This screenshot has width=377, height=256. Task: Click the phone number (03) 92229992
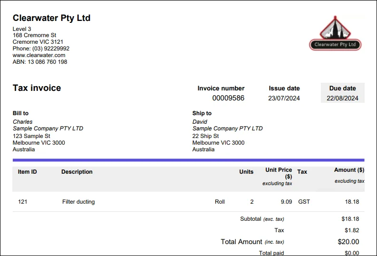51,49
